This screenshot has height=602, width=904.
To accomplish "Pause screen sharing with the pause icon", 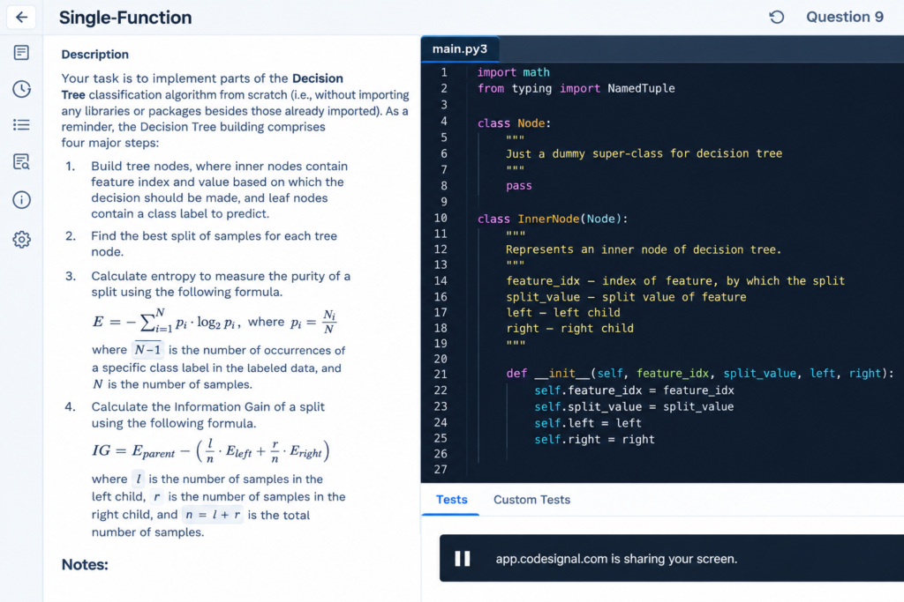I will pyautogui.click(x=463, y=559).
